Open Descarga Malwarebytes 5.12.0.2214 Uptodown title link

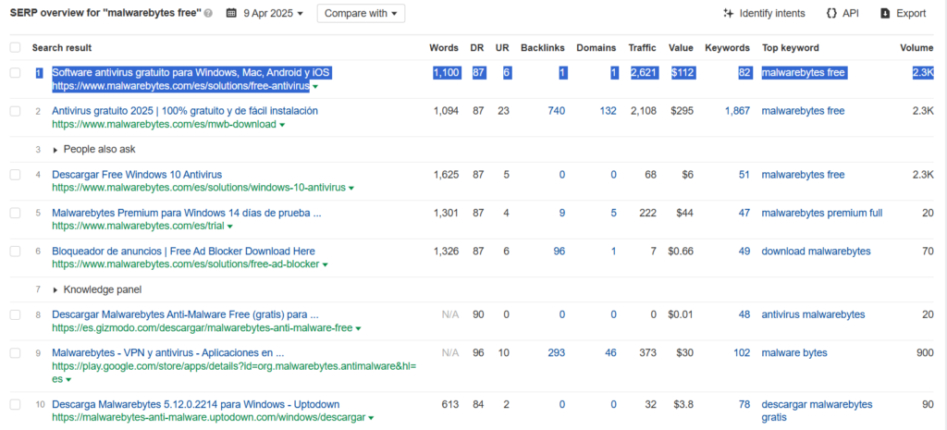click(196, 405)
